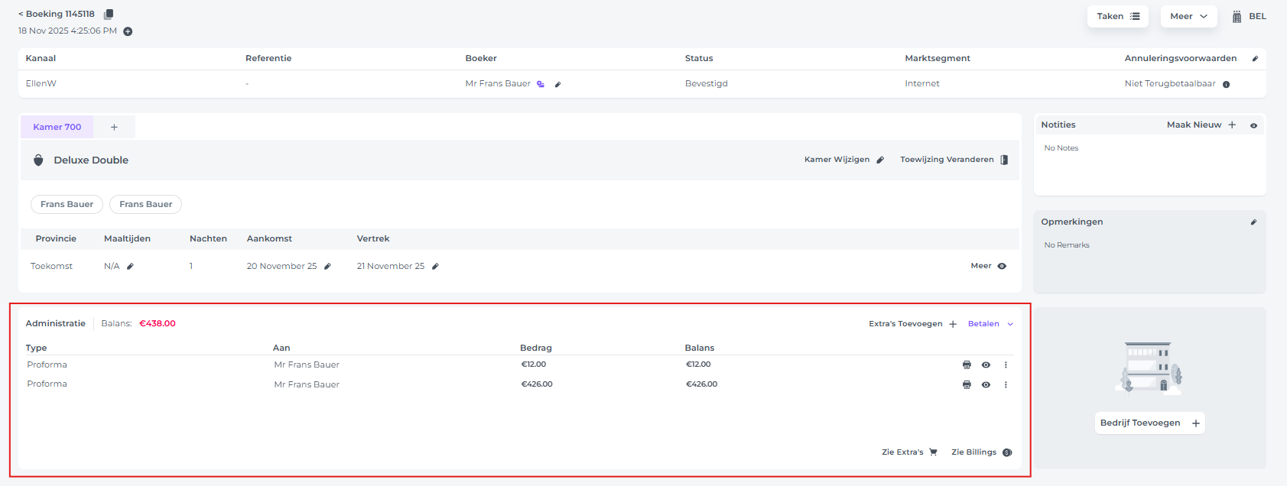This screenshot has height=486, width=1287.
Task: Print the €12.00 proforma
Action: 967,365
